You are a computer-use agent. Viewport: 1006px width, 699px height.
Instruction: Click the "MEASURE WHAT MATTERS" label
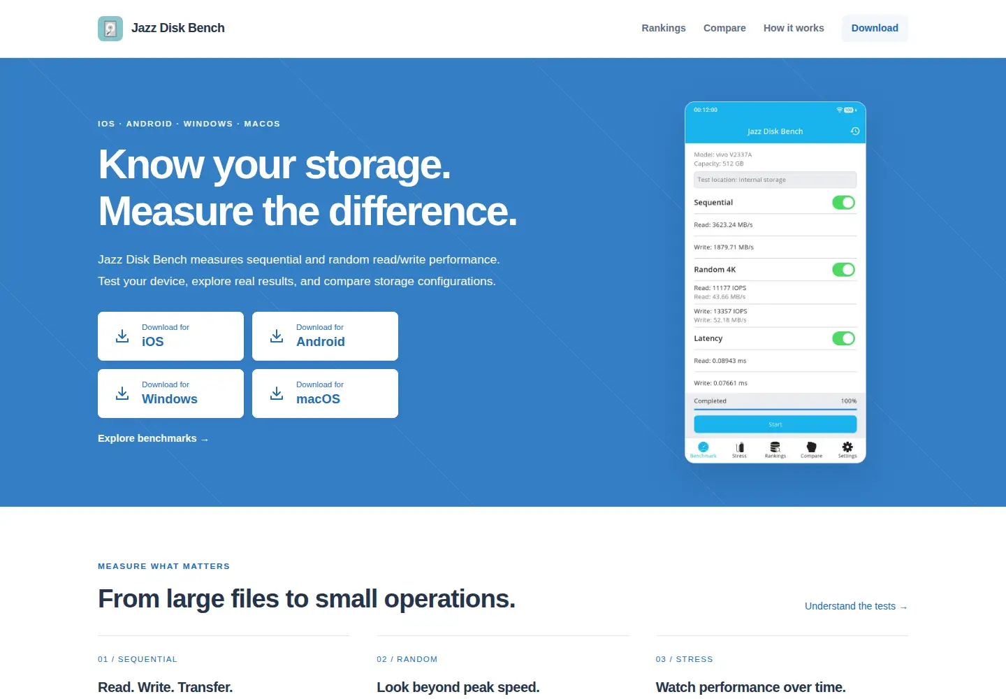tap(164, 566)
